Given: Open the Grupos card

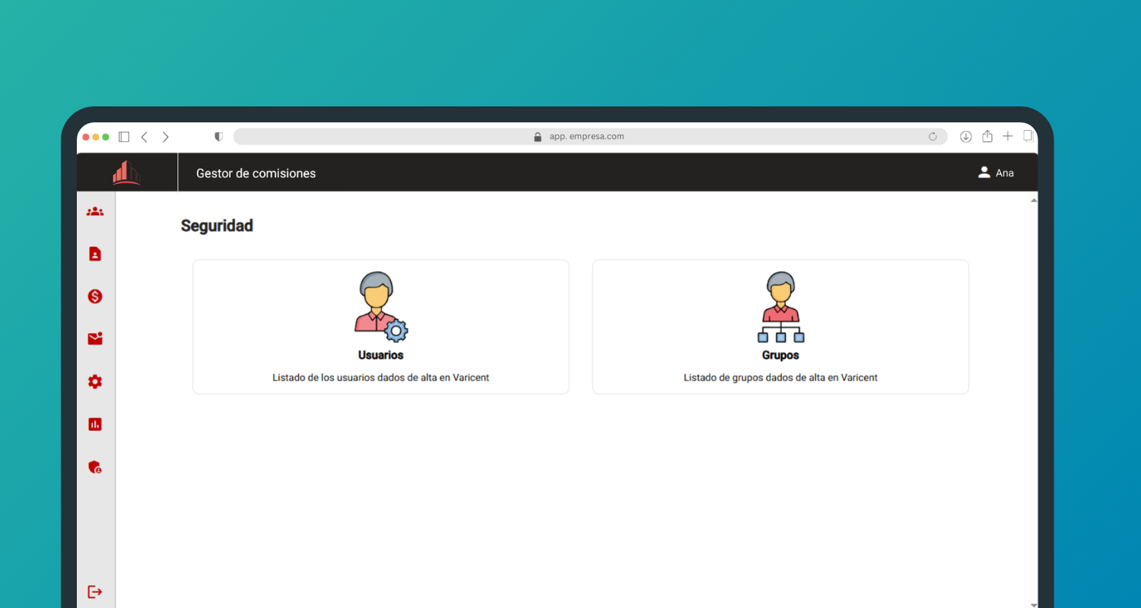Looking at the screenshot, I should [780, 327].
